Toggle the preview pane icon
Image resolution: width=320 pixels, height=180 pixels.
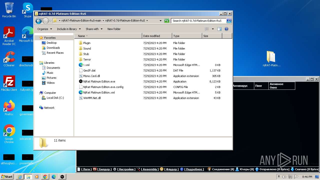219,29
